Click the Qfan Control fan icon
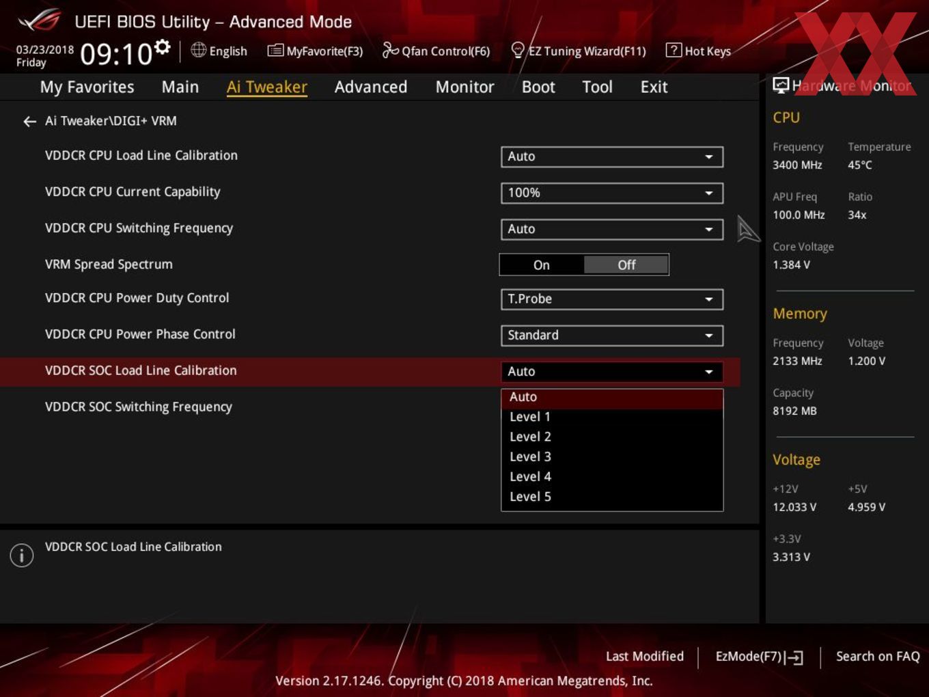Viewport: 929px width, 697px height. click(390, 50)
